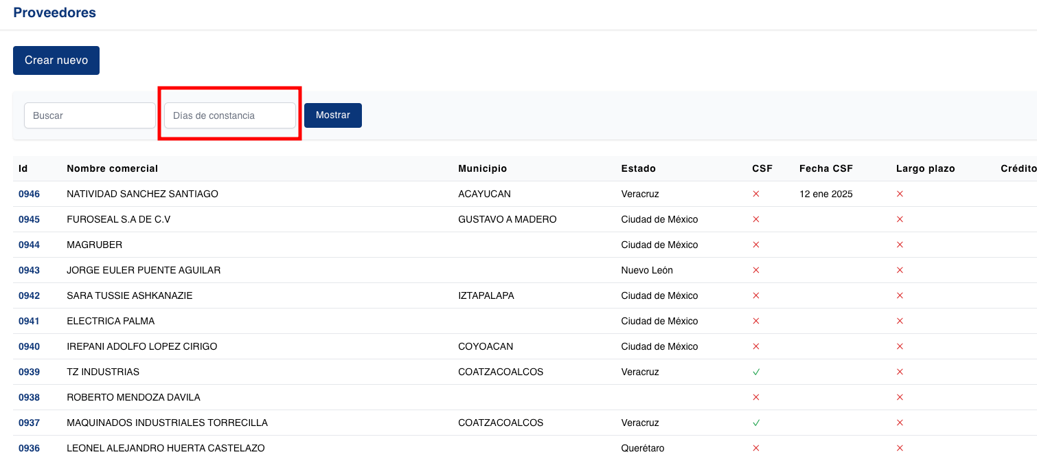
Task: Open supplier 0939 for TZ INDUSTRIAS
Action: [29, 372]
